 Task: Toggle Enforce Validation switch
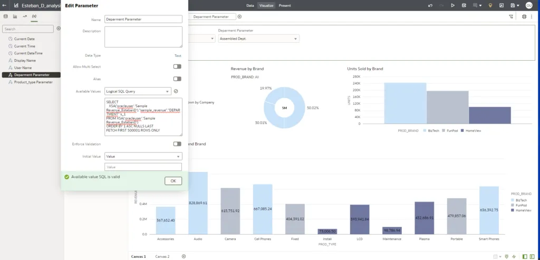tap(177, 143)
